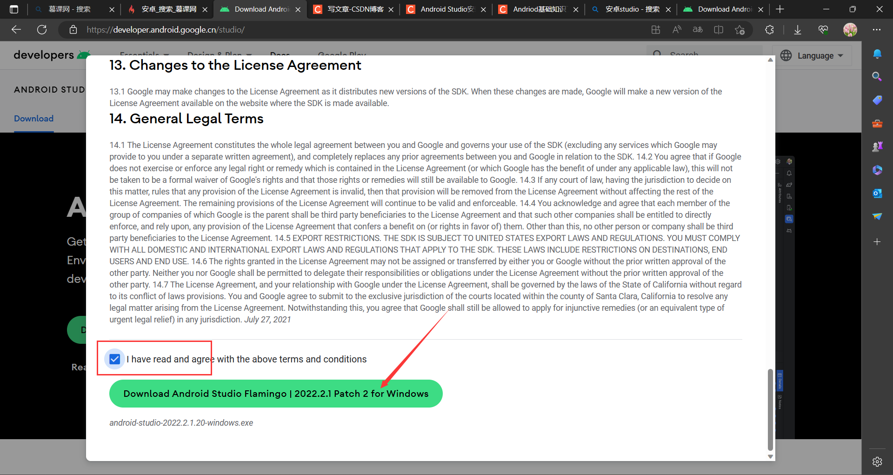Select the Download page tab
This screenshot has width=893, height=475.
point(33,119)
